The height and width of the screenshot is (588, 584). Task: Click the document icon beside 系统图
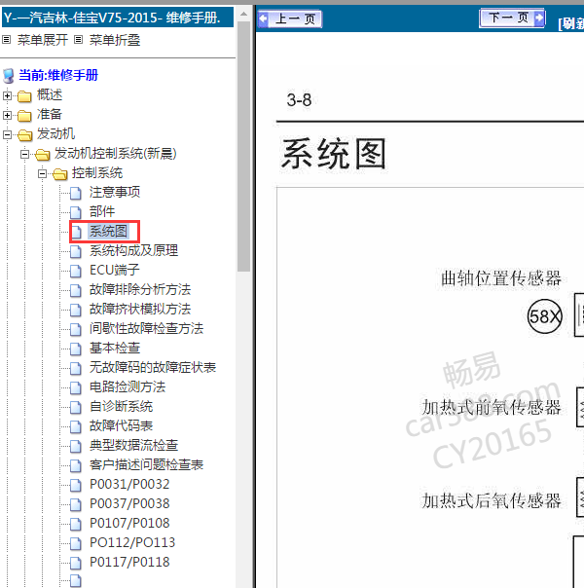click(x=76, y=233)
